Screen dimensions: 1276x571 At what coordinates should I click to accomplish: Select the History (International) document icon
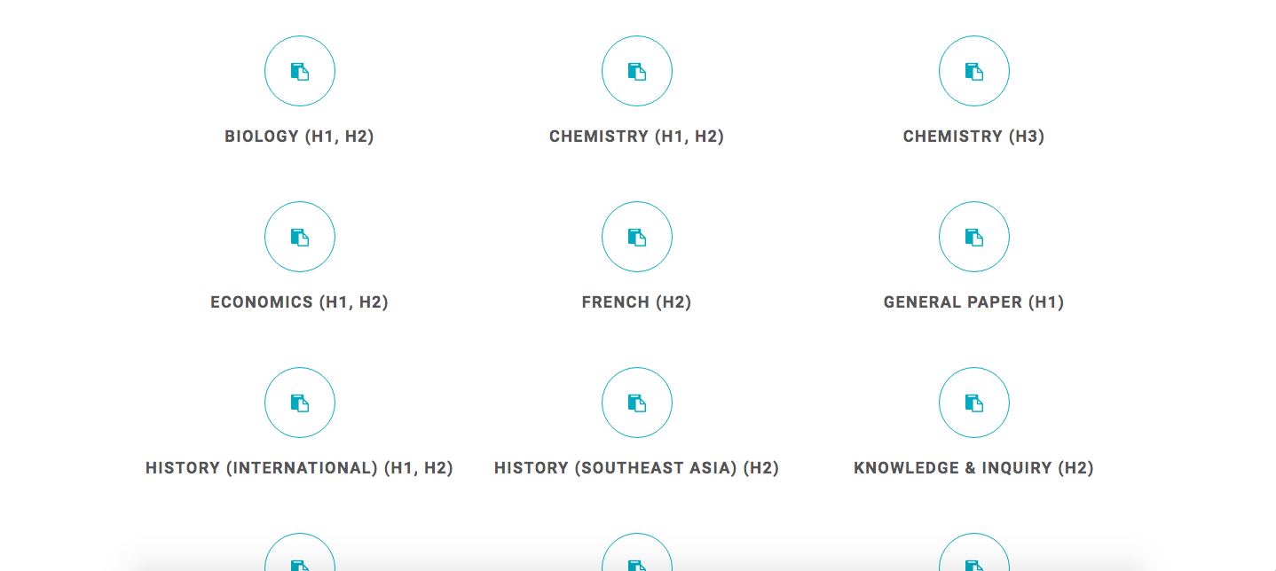pyautogui.click(x=300, y=403)
